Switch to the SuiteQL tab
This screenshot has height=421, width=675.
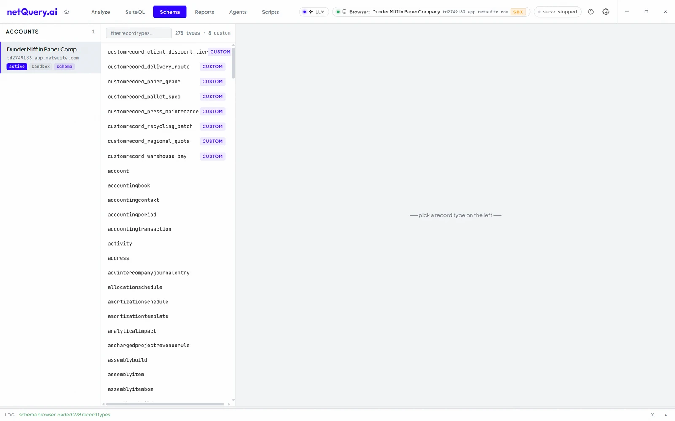click(135, 12)
